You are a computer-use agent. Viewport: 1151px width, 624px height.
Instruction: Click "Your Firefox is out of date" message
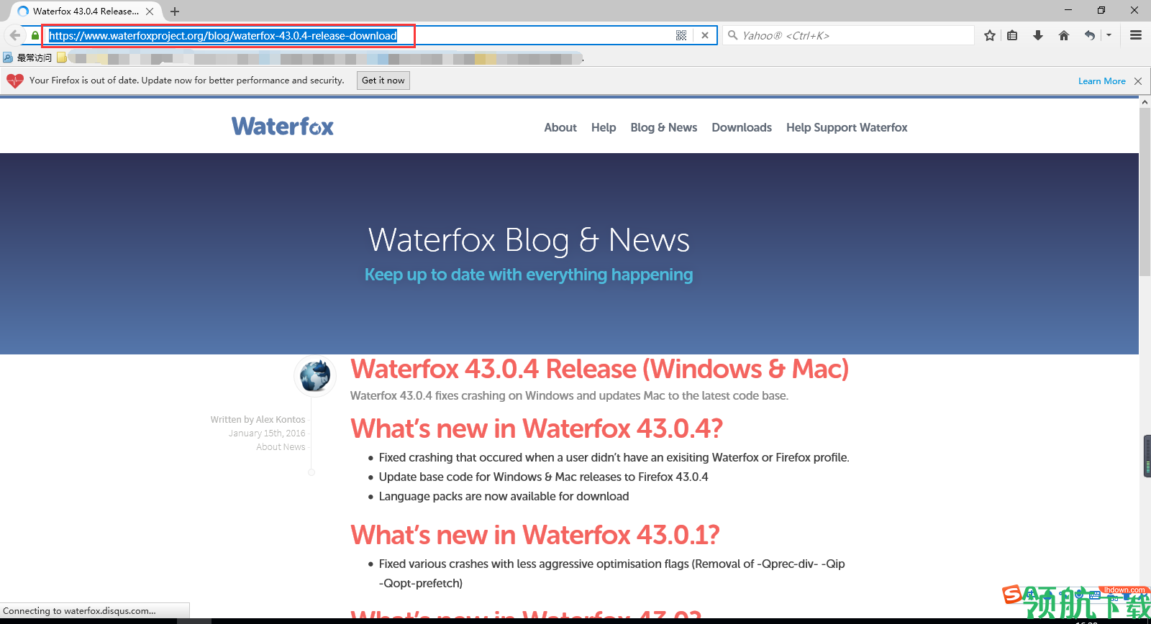(187, 81)
